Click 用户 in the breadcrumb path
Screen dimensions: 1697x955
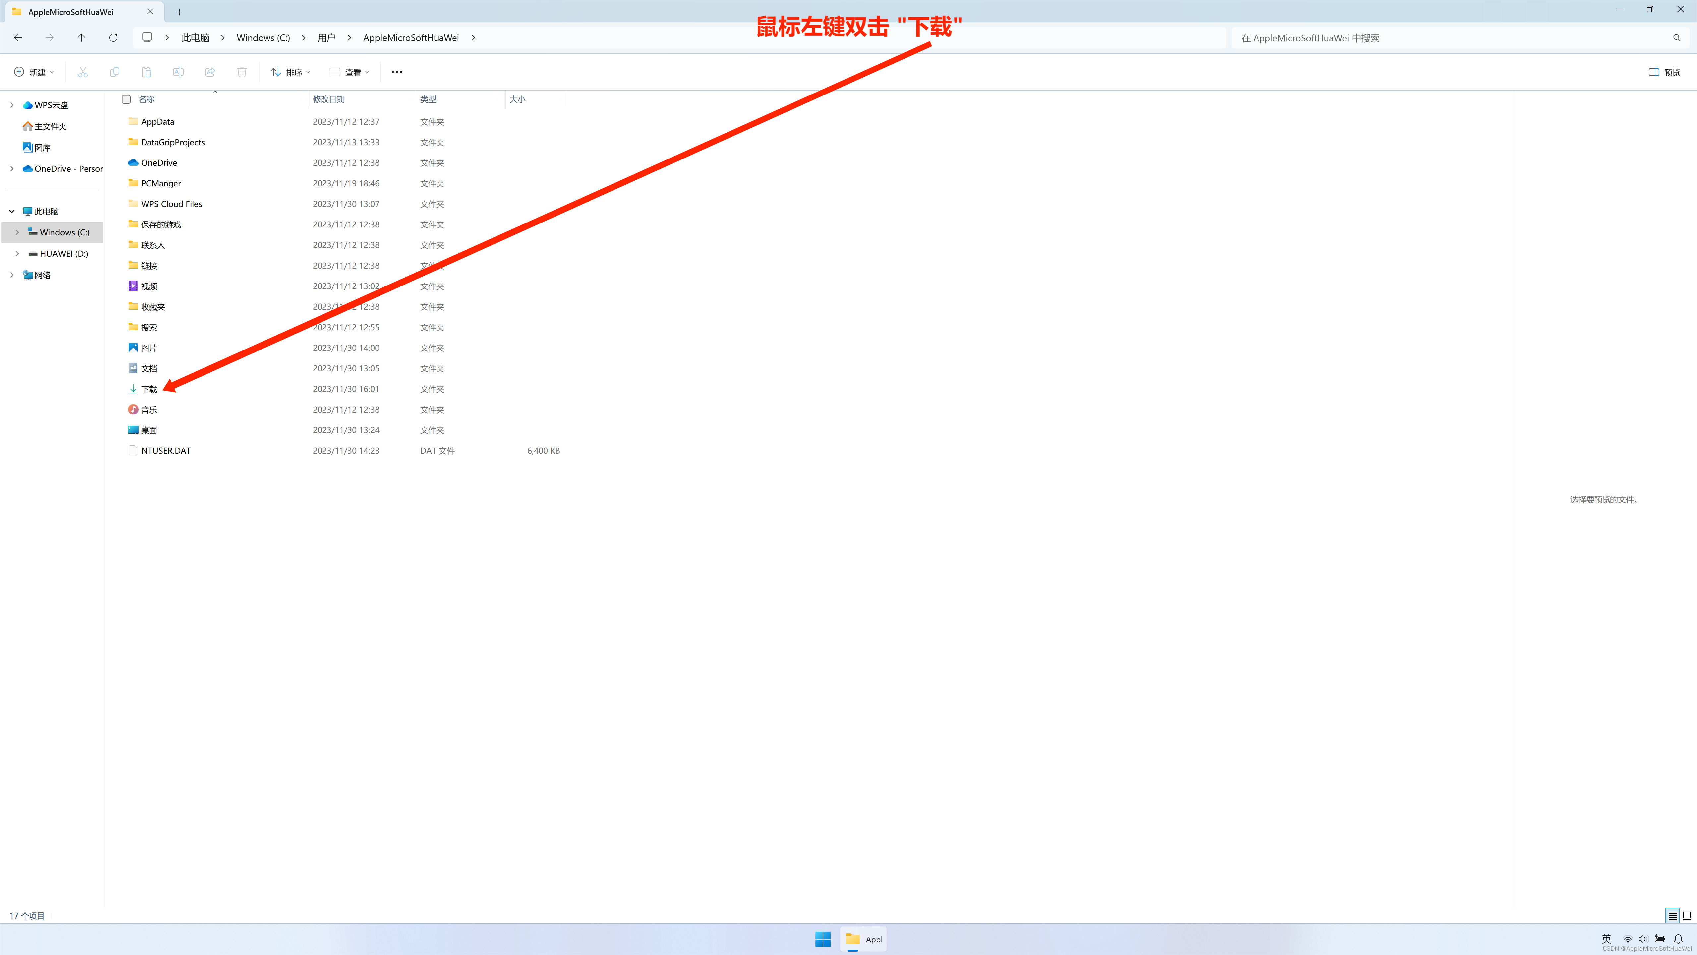coord(326,37)
